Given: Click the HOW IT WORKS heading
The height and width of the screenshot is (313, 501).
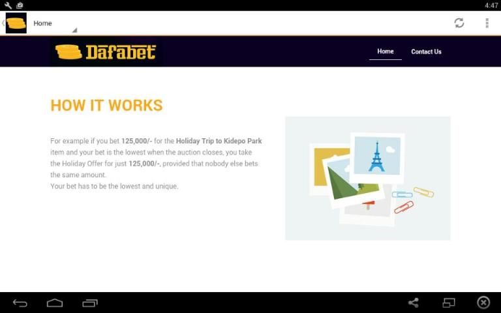Looking at the screenshot, I should (106, 105).
